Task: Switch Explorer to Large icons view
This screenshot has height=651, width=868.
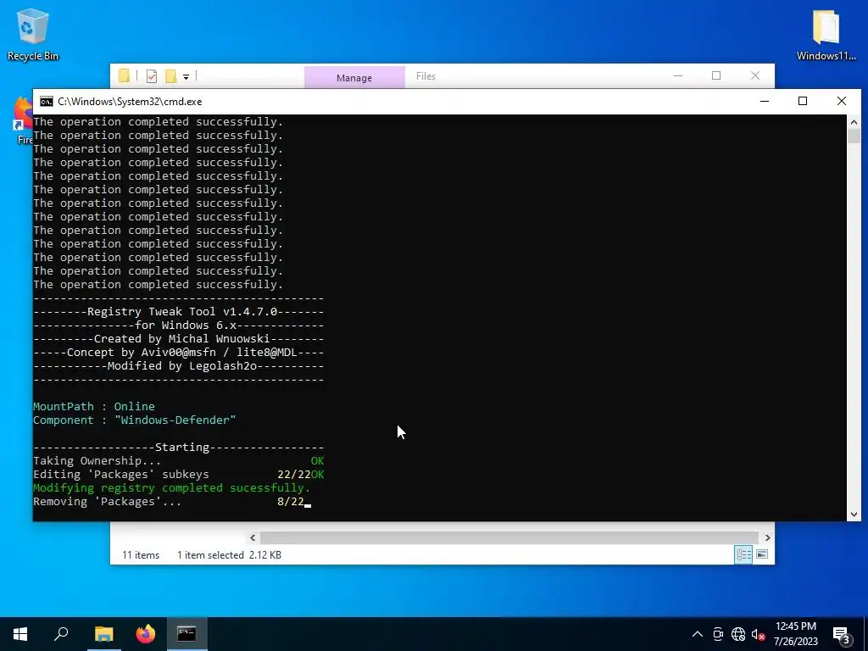Action: click(x=762, y=554)
